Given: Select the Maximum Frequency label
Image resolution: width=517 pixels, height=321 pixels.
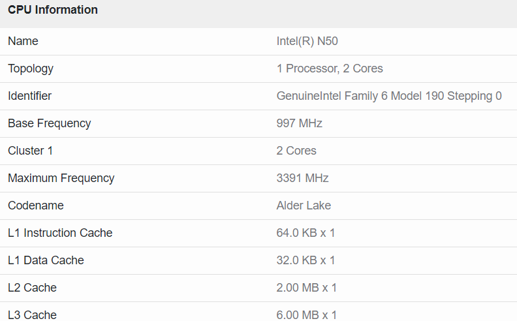Looking at the screenshot, I should [61, 178].
